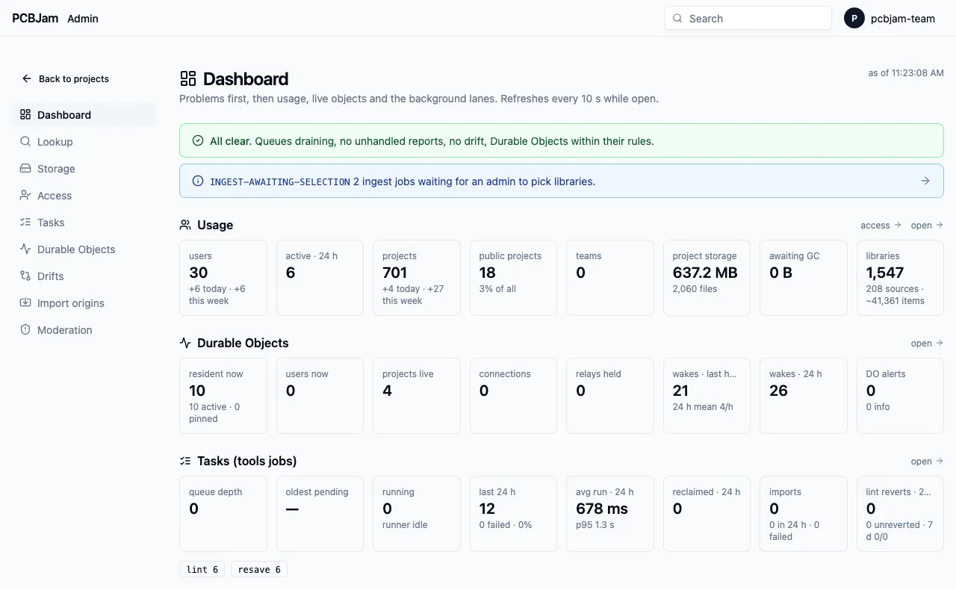The height and width of the screenshot is (590, 956).
Task: Click the users now card
Action: (320, 396)
